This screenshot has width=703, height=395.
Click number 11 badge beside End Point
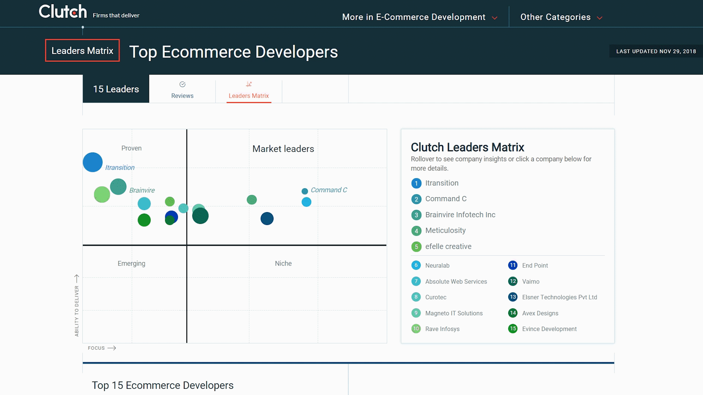point(513,265)
